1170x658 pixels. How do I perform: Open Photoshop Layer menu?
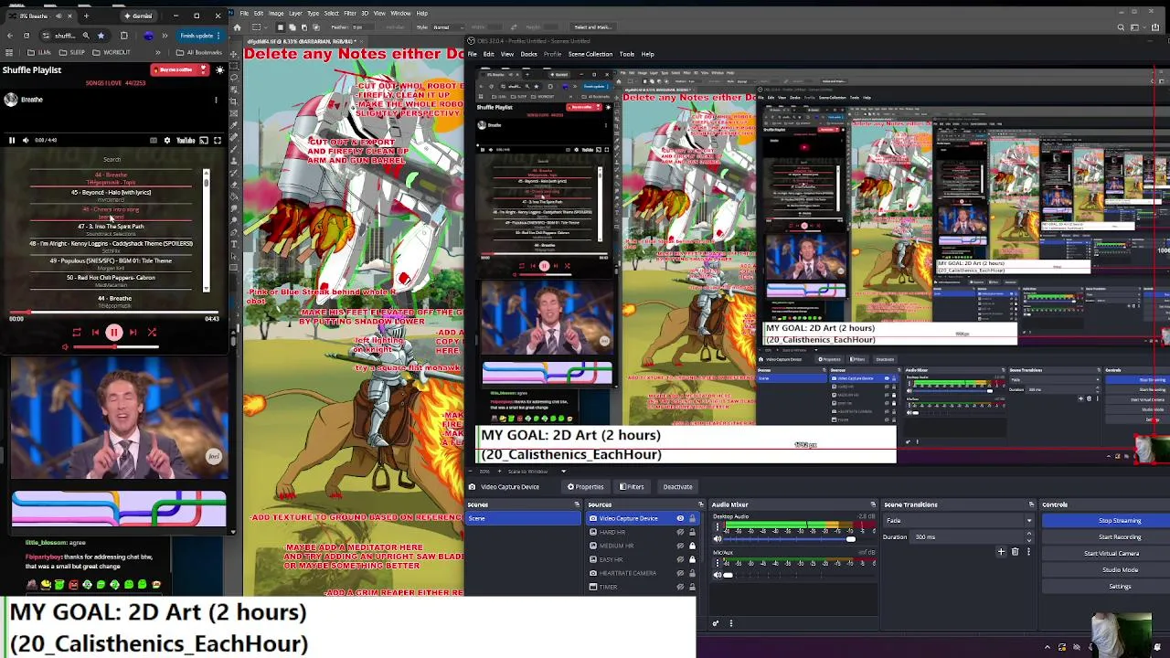pyautogui.click(x=295, y=13)
